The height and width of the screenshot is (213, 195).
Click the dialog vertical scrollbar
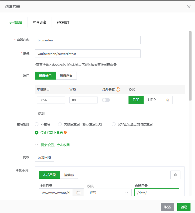pos(190,66)
